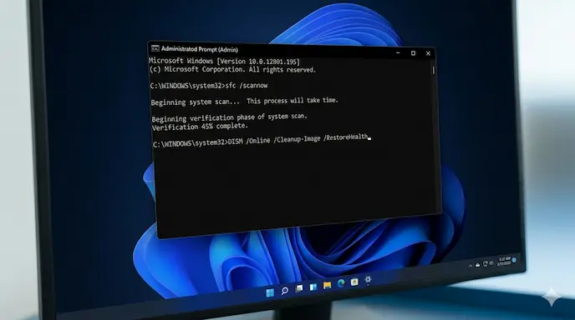Click the 'DISM /Online /Cleanup-Image /RestoreHealth' command
This screenshot has width=575, height=320.
coord(298,139)
